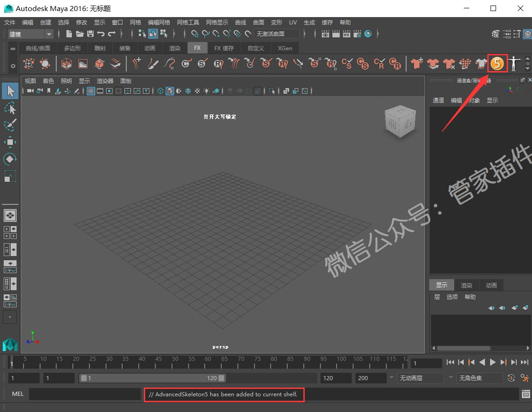Open the shelf tab selector menu
The width and height of the screenshot is (532, 412).
click(13, 48)
